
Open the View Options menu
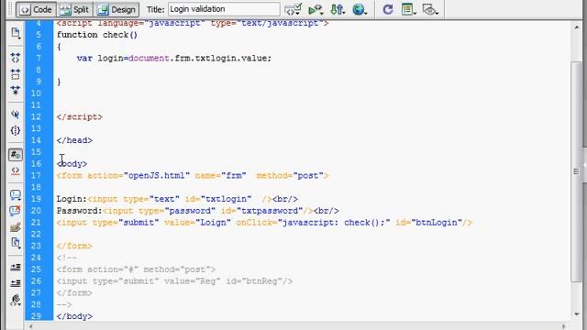point(408,9)
